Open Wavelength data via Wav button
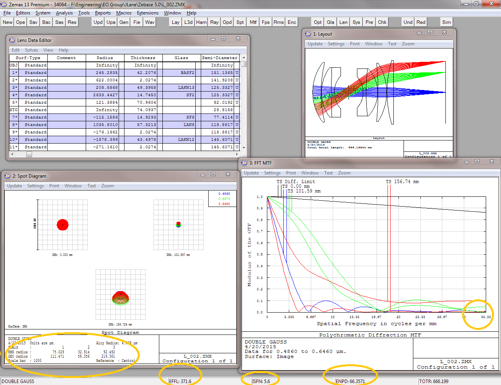The width and height of the screenshot is (501, 385). 150,22
